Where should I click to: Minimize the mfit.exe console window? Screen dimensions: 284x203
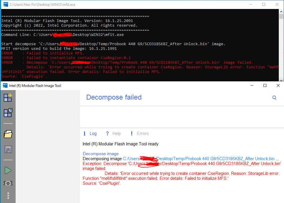tap(251, 4)
